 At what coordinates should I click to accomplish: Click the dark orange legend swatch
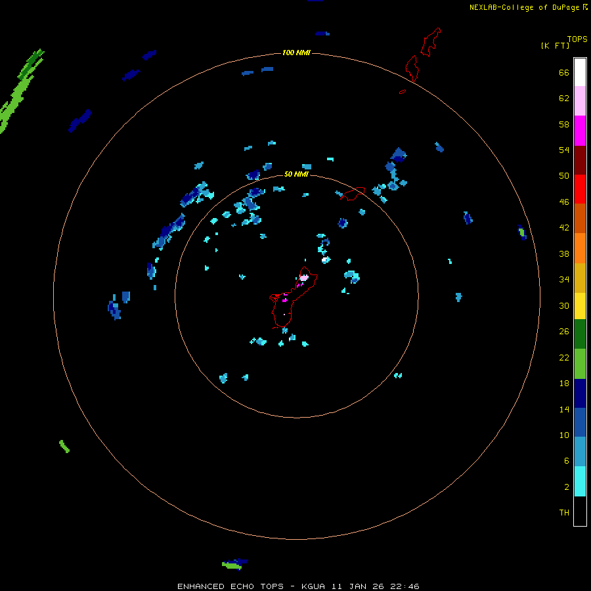[x=580, y=218]
